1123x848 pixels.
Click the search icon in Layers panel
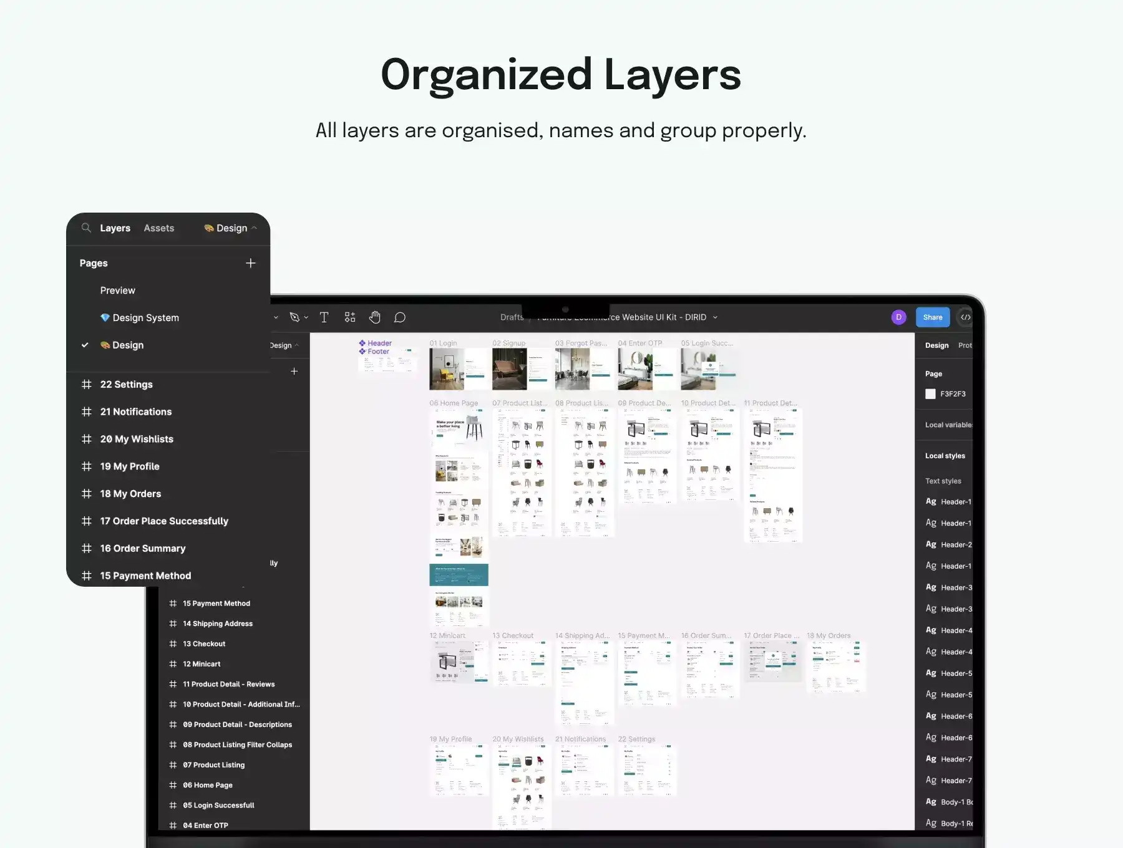click(x=86, y=228)
